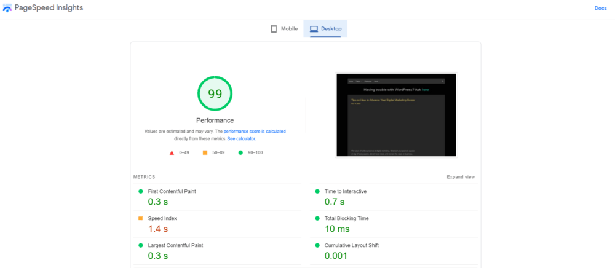Click the Largest Contentful Paint metric label
Viewport: 615px width, 268px height.
click(x=176, y=245)
